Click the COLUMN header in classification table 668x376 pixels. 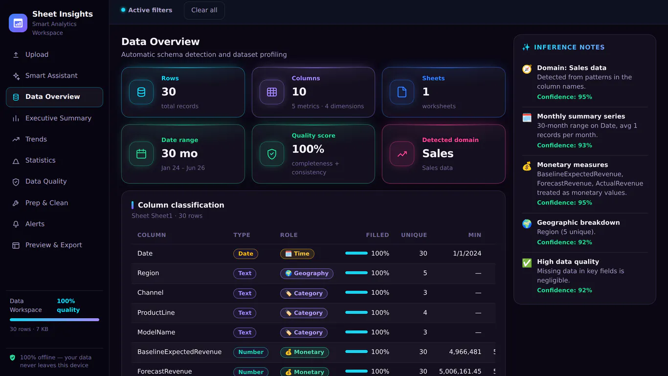pyautogui.click(x=152, y=235)
